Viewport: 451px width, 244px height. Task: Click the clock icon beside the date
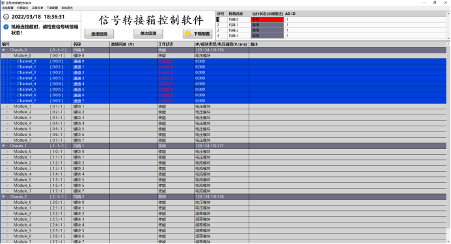click(x=6, y=17)
